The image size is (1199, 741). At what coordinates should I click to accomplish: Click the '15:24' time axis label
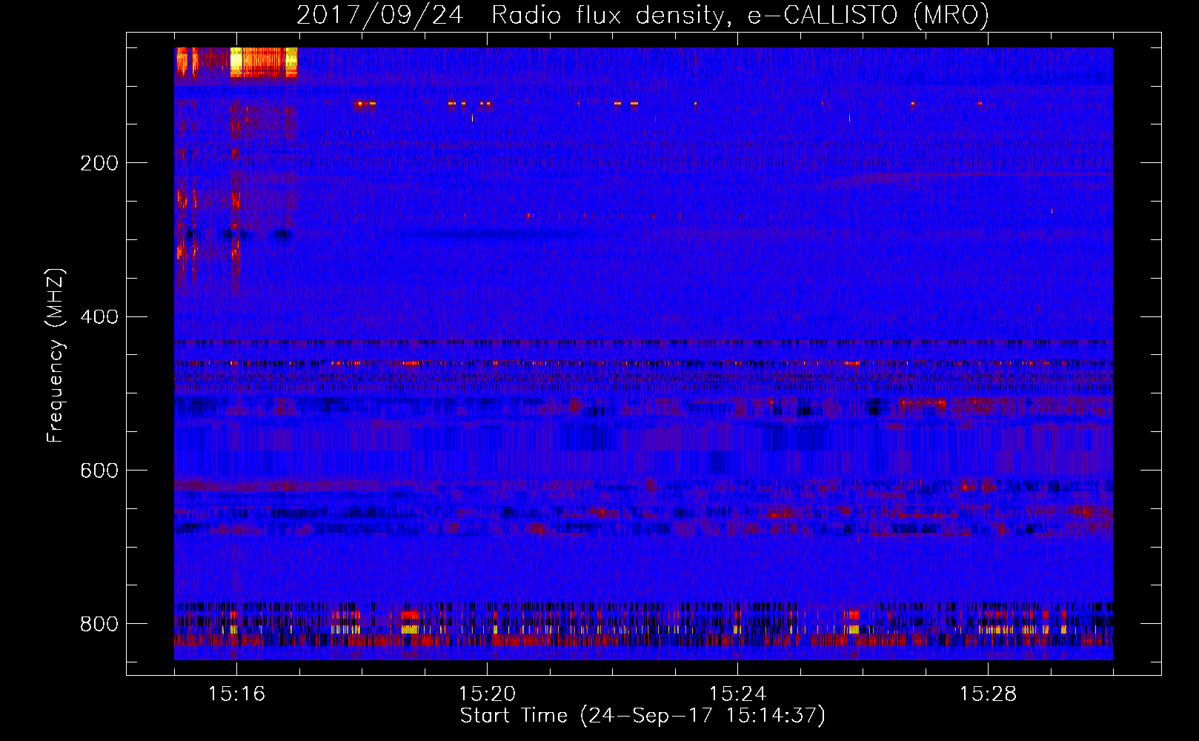point(737,694)
